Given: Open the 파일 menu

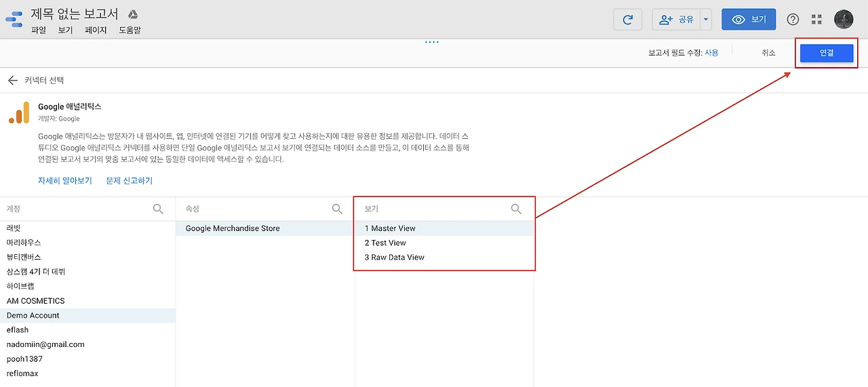Looking at the screenshot, I should pyautogui.click(x=39, y=30).
